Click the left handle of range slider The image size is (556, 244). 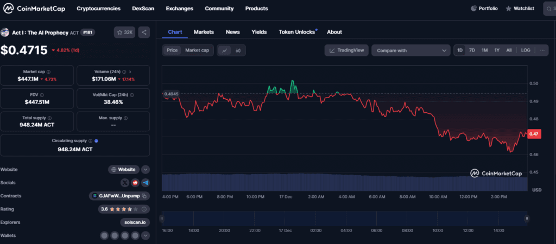click(x=162, y=219)
